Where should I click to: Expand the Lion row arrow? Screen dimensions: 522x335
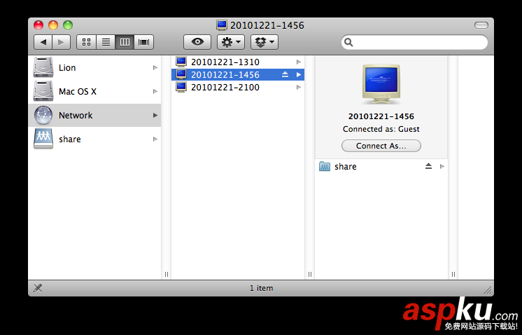pyautogui.click(x=155, y=68)
